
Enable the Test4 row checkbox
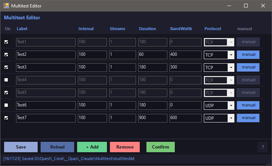(x=6, y=80)
